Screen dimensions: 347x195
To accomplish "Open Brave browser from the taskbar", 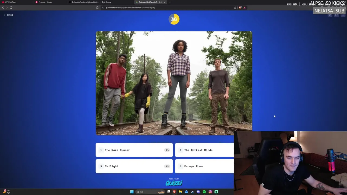I will click(x=174, y=192).
